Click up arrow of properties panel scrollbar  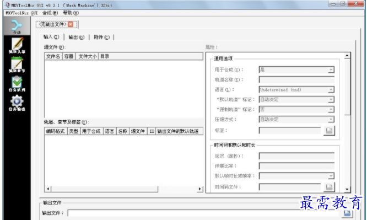pos(347,56)
